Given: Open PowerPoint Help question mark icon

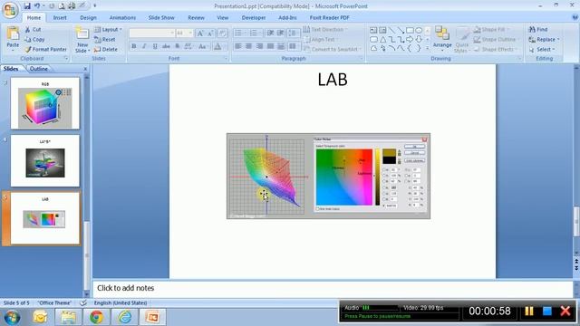Looking at the screenshot, I should click(x=575, y=17).
